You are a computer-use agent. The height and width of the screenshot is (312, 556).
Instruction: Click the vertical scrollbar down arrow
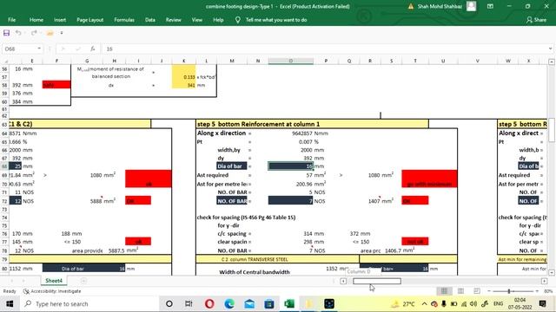click(x=552, y=272)
